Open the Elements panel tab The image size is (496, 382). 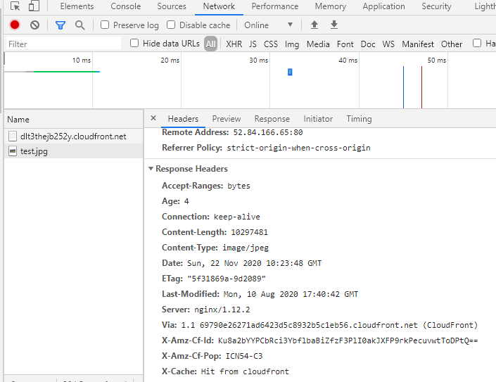(77, 6)
